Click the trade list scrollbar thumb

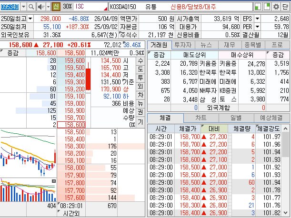point(285,145)
